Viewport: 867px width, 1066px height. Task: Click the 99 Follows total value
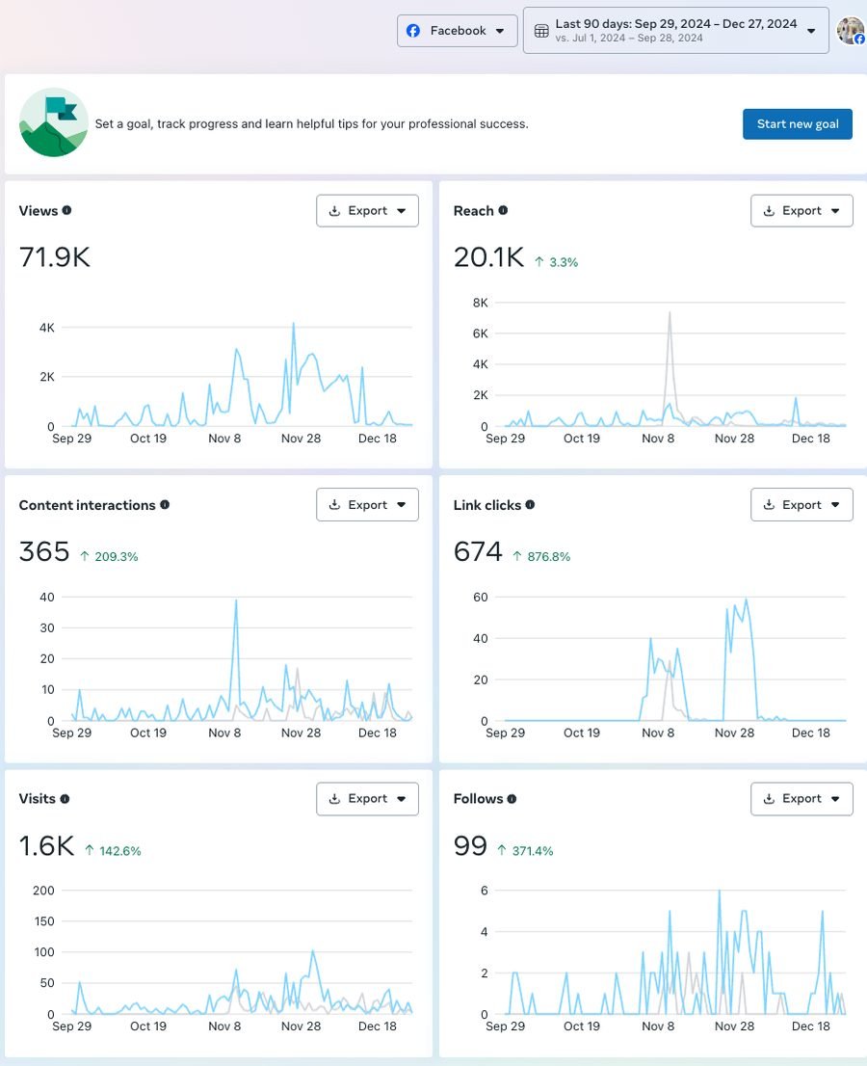(x=470, y=845)
